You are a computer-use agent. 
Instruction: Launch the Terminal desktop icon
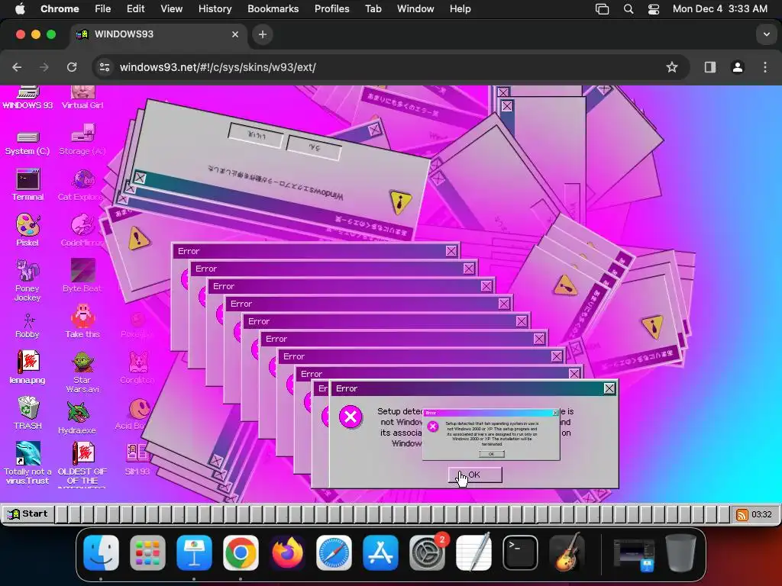[x=27, y=185]
